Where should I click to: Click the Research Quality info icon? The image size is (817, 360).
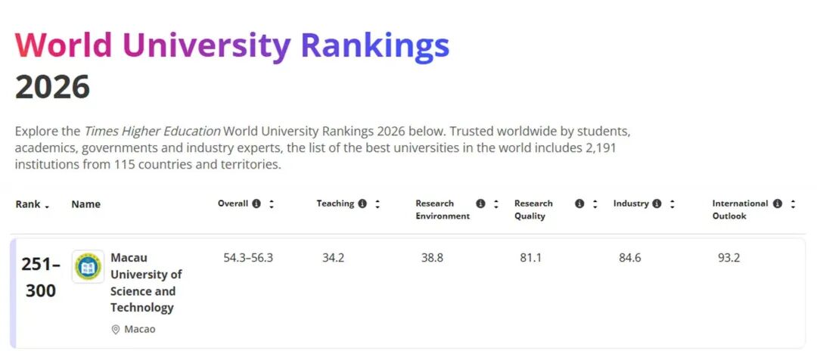(x=579, y=204)
